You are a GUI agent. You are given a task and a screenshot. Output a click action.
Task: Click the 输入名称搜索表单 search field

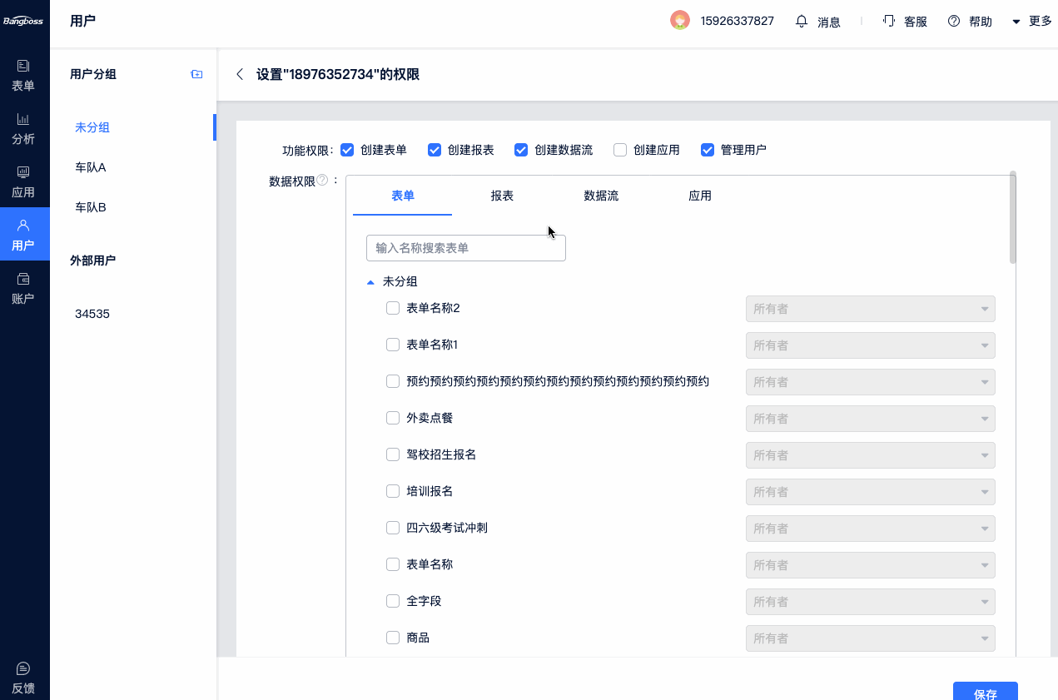(x=465, y=248)
